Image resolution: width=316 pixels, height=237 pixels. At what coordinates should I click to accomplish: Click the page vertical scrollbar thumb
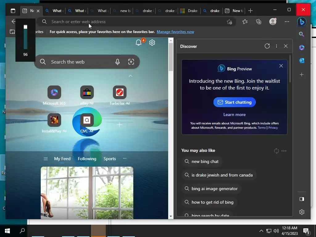pyautogui.click(x=171, y=57)
